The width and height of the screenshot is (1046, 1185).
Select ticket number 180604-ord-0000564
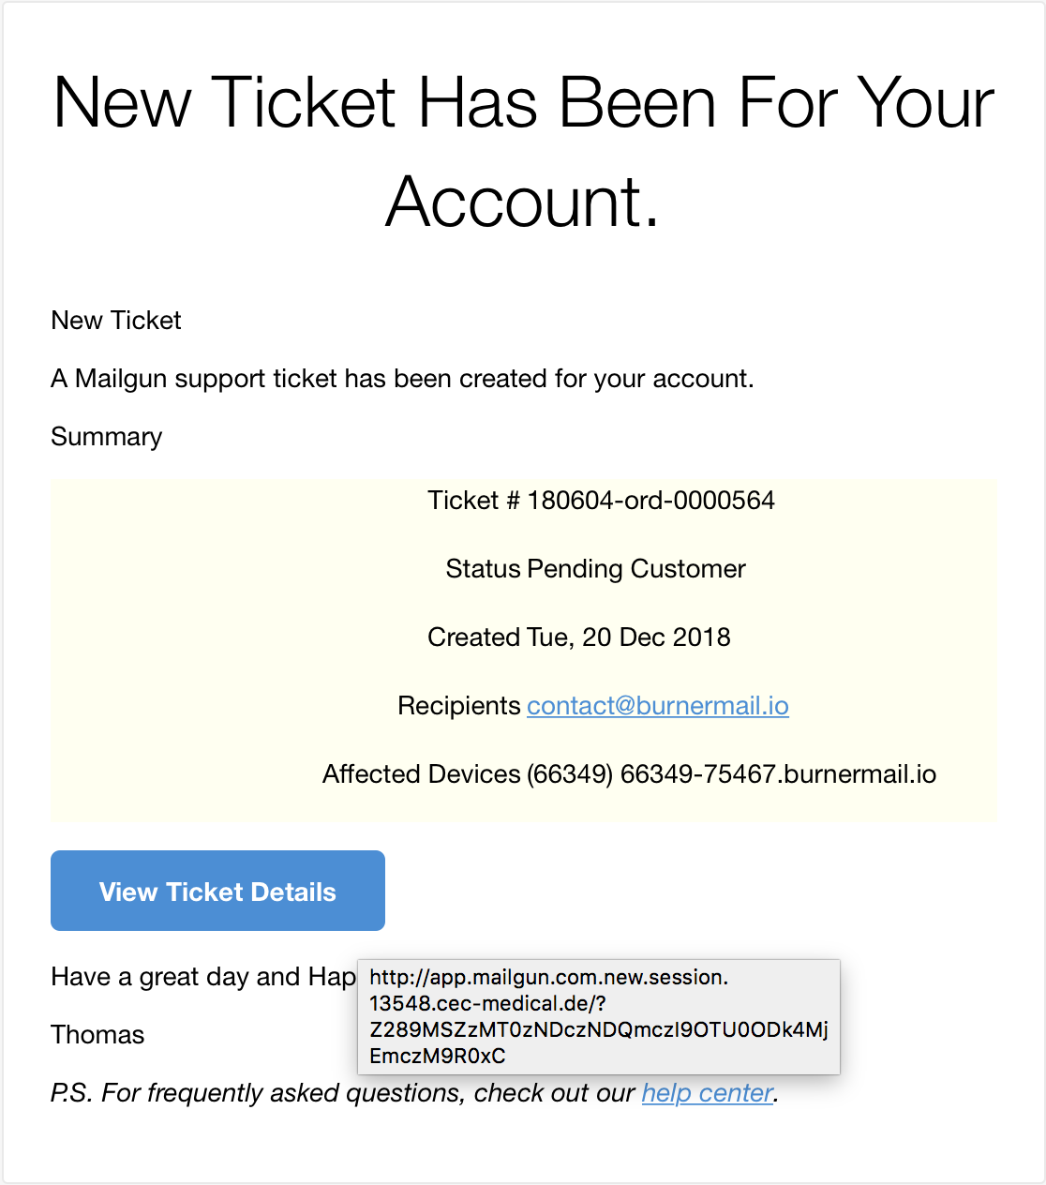click(x=651, y=501)
